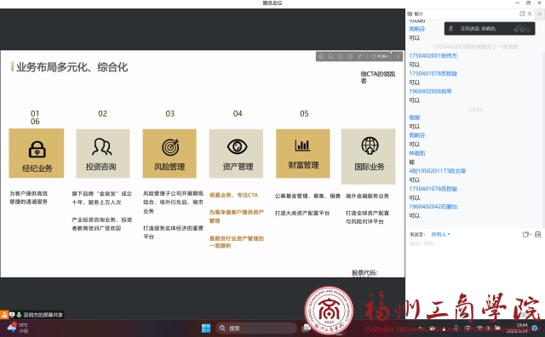Click the 资产管理 eye tile
This screenshot has height=337, width=545.
coord(236,153)
